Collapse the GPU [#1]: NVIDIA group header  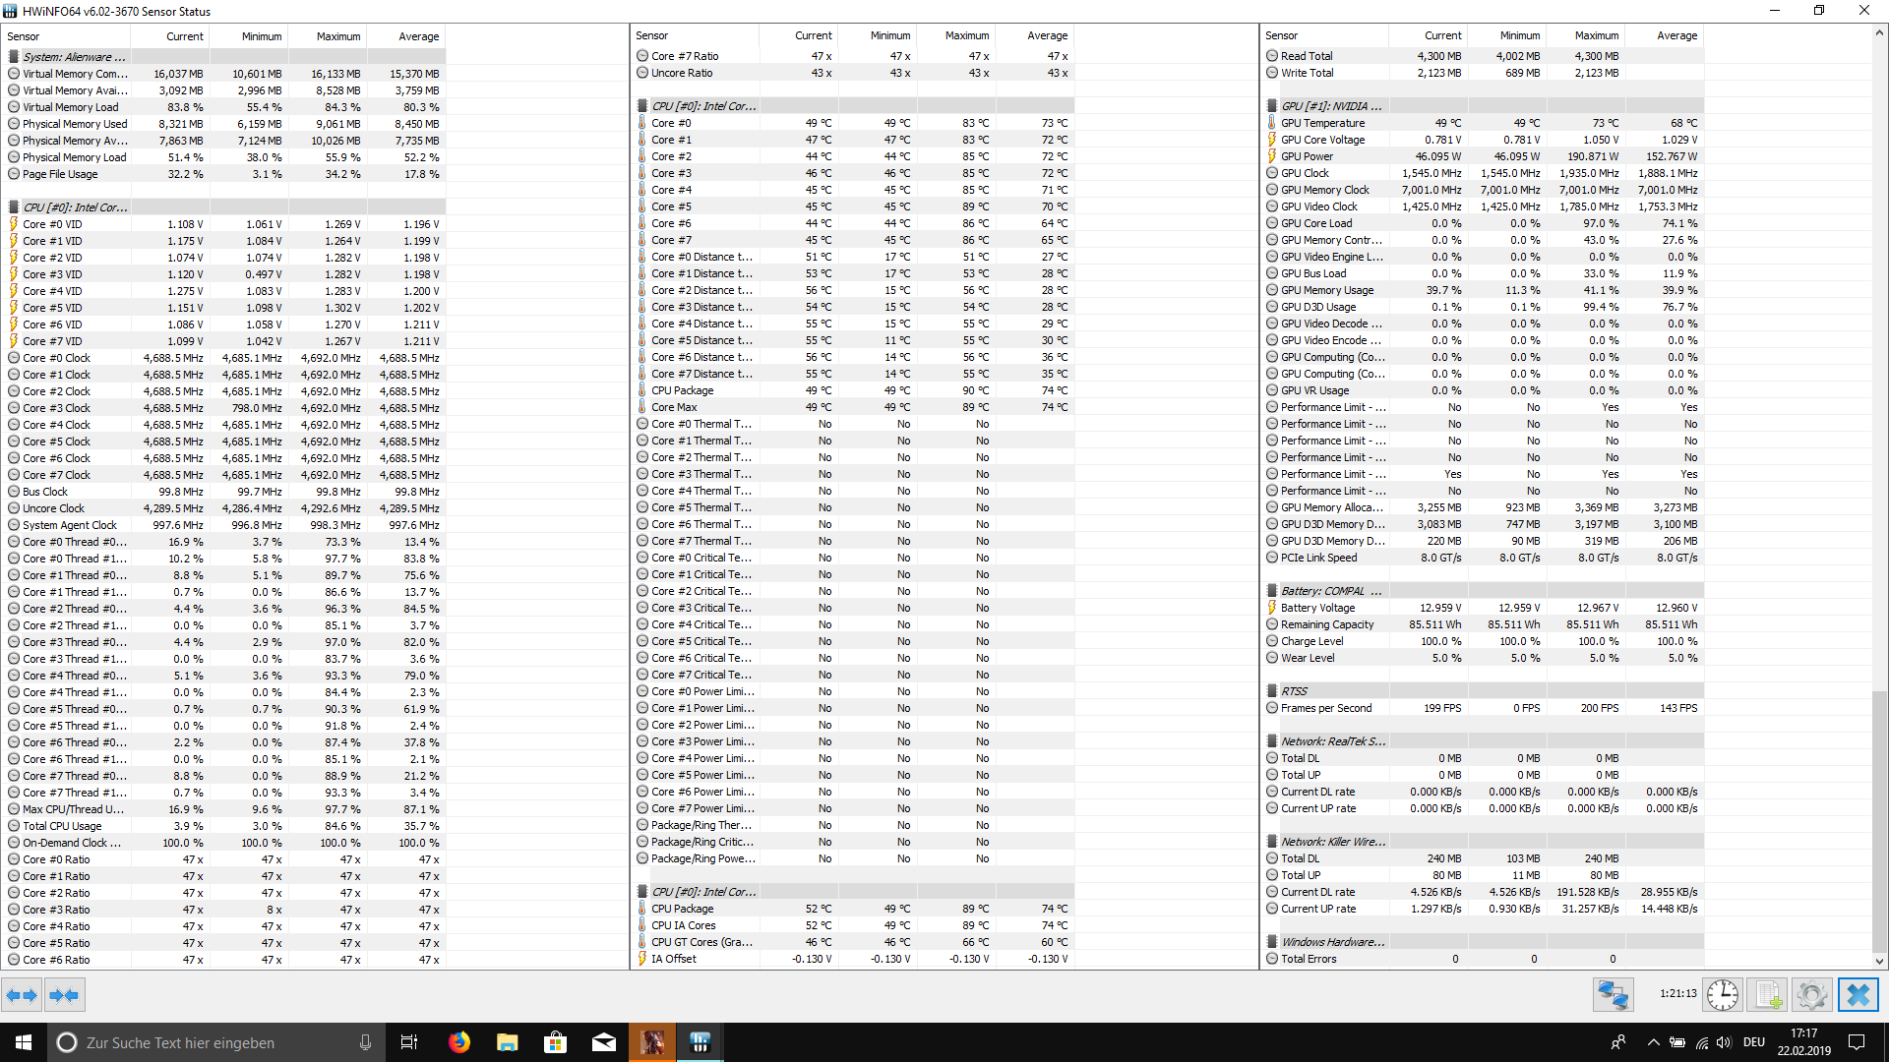1330,106
